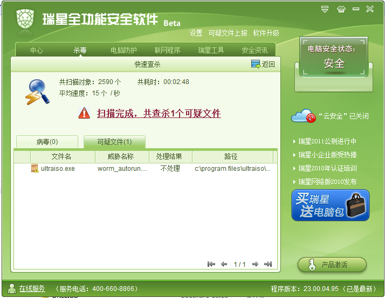Go to previous page of results

(x=224, y=264)
